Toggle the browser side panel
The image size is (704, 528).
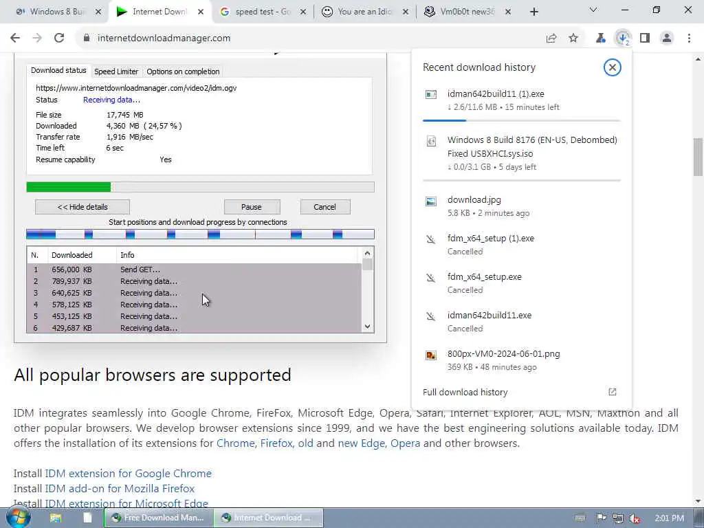tap(645, 38)
